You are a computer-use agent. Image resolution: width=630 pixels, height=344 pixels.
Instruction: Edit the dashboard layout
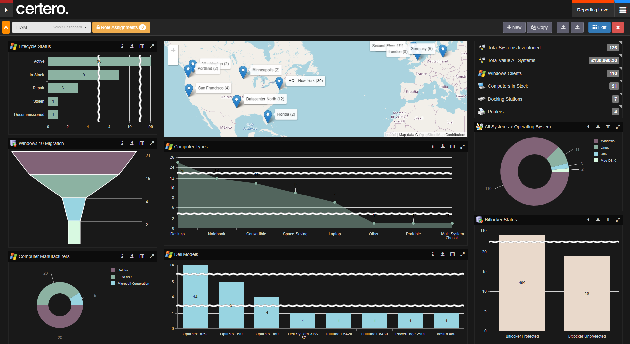pyautogui.click(x=599, y=27)
